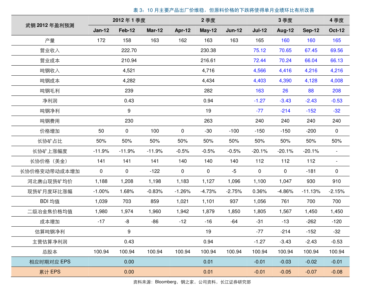Select the 吨钢毛利 row label
373x291 pixels.
50,91
